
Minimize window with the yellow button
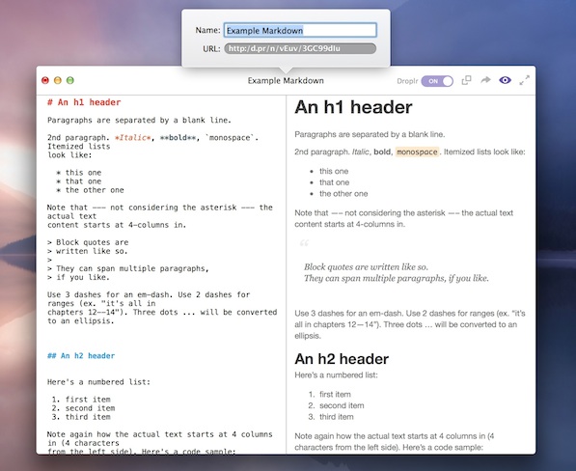pyautogui.click(x=58, y=80)
